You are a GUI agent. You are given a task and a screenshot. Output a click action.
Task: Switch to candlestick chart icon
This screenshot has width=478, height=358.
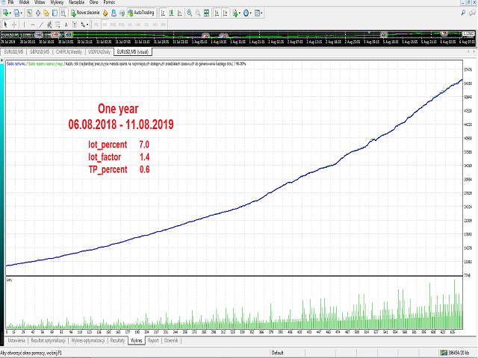[171, 13]
